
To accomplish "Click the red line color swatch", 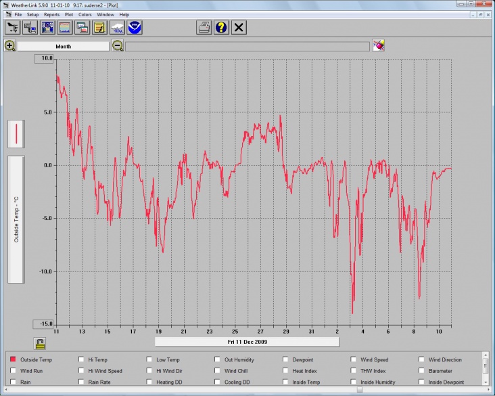I will point(16,133).
